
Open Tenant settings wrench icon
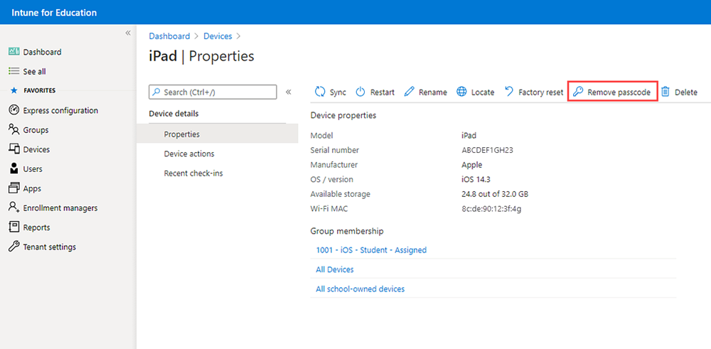[14, 247]
